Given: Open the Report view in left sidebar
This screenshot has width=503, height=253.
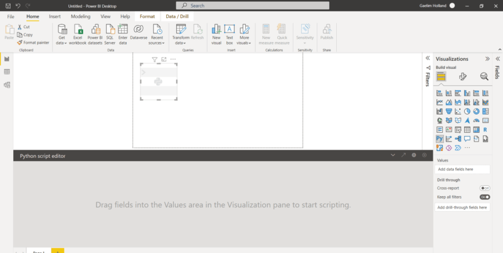Looking at the screenshot, I should tap(7, 59).
